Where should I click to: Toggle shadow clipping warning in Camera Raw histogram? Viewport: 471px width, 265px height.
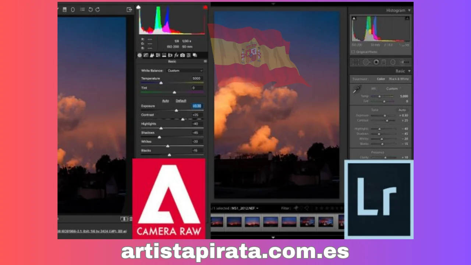click(138, 7)
